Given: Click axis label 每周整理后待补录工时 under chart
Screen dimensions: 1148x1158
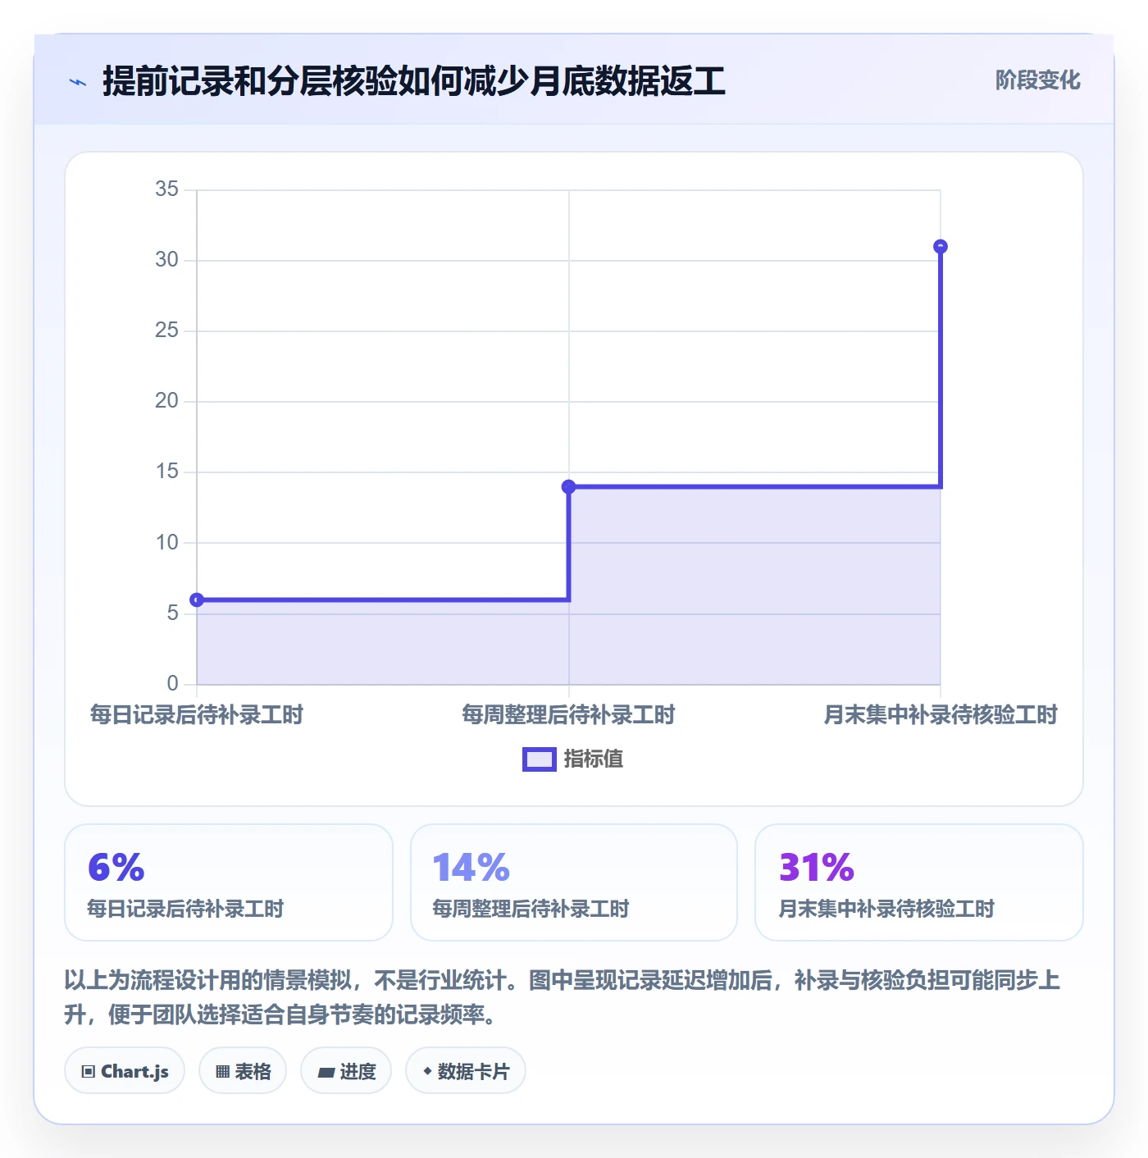Looking at the screenshot, I should click(x=568, y=715).
